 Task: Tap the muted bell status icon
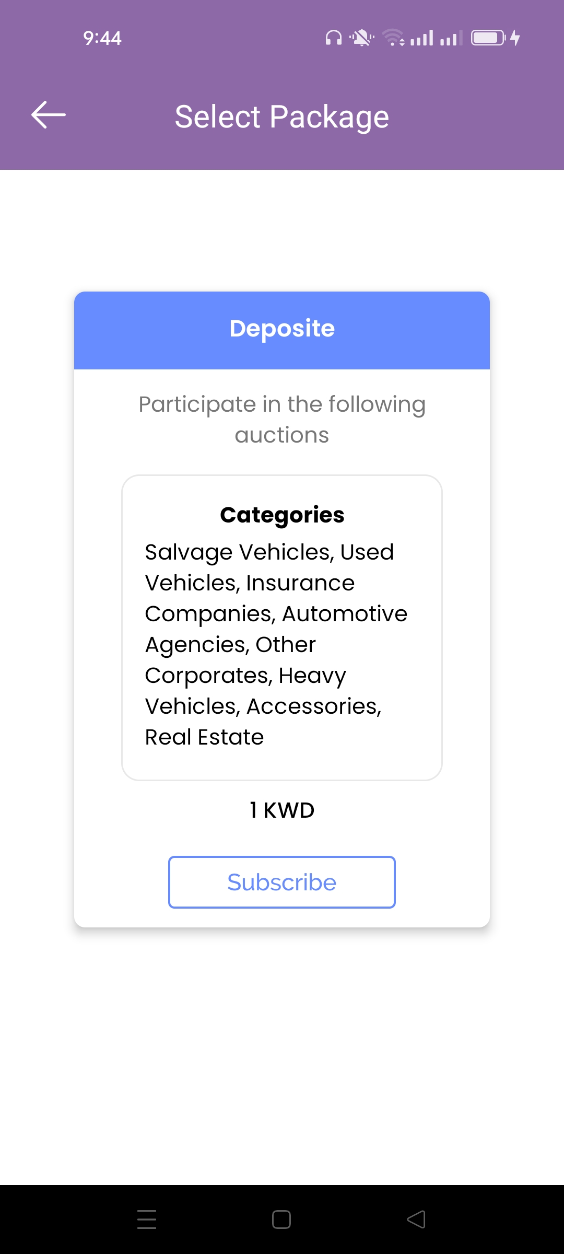[361, 38]
